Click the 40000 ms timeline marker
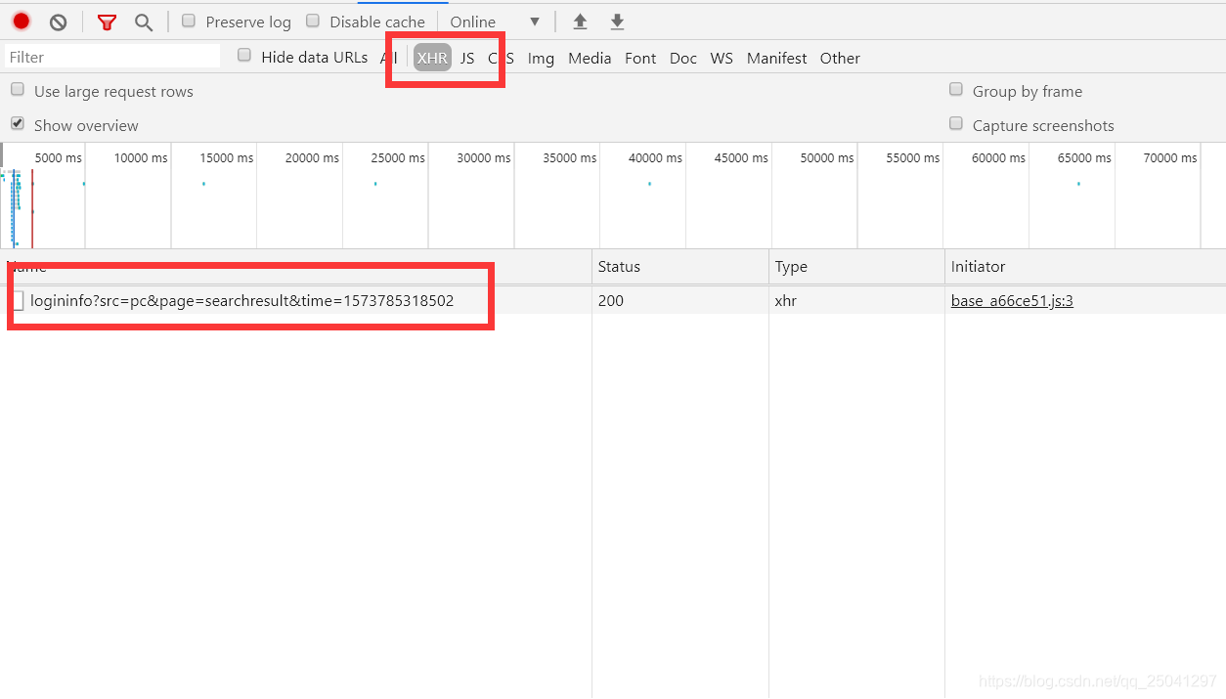The image size is (1226, 699). coord(655,157)
